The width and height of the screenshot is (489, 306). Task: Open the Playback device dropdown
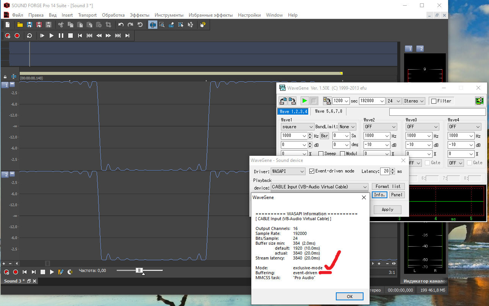point(320,186)
